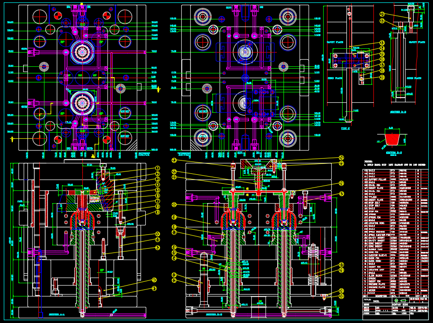Pick balloon number 43 callout
Image resolution: width=433 pixels, height=323 pixels.
(x=342, y=194)
